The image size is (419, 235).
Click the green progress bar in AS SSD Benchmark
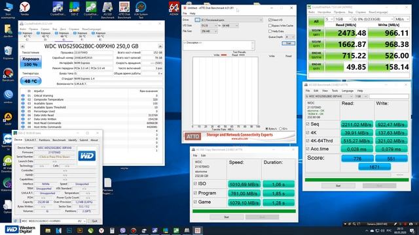point(357,180)
